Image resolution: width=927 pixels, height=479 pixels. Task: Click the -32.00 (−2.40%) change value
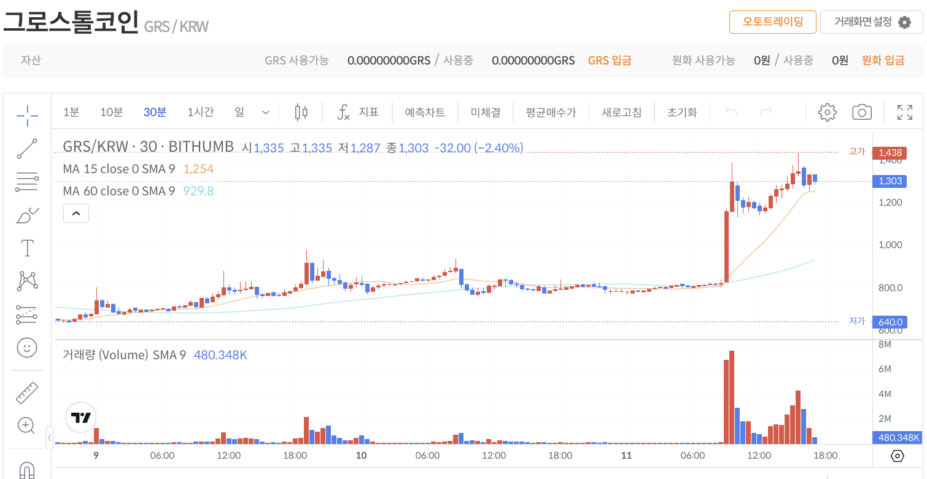tap(479, 148)
